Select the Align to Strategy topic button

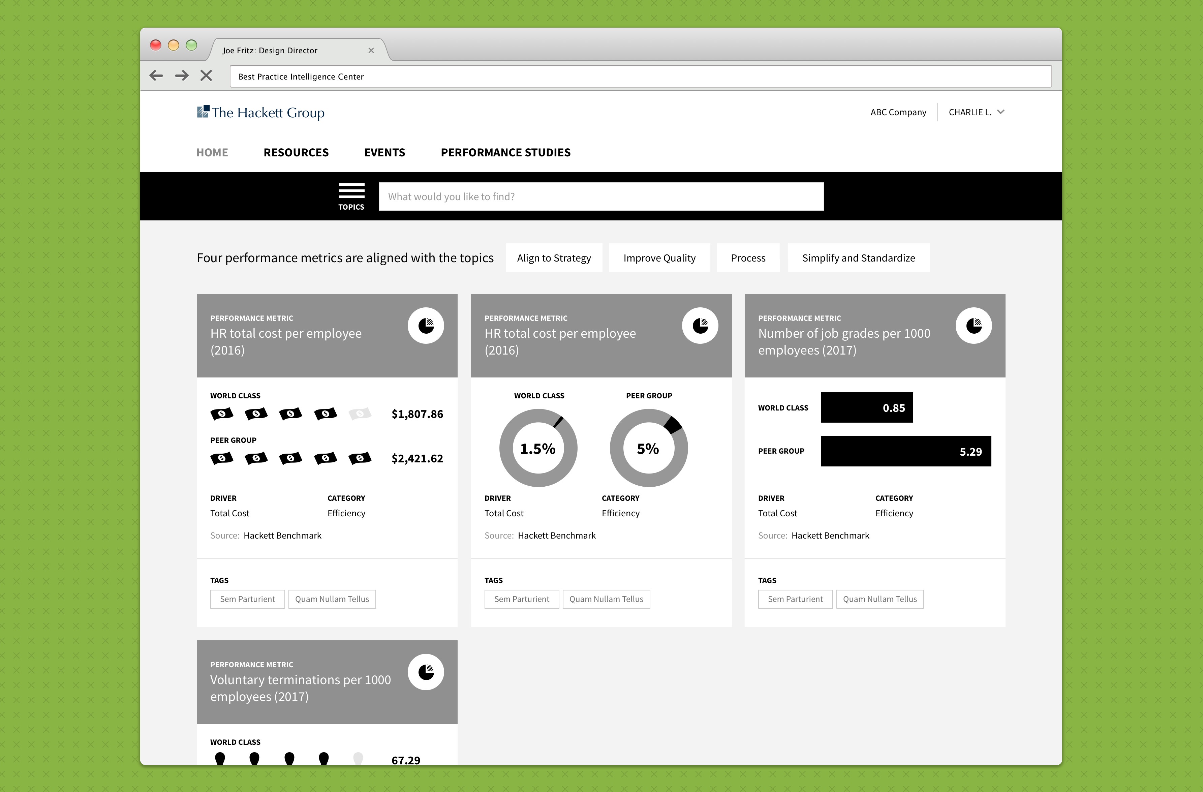pyautogui.click(x=554, y=258)
